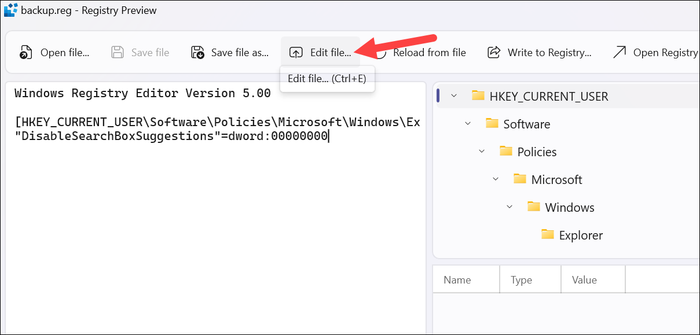Click the Write to Registry icon
Screen dimensions: 700x335
[494, 53]
